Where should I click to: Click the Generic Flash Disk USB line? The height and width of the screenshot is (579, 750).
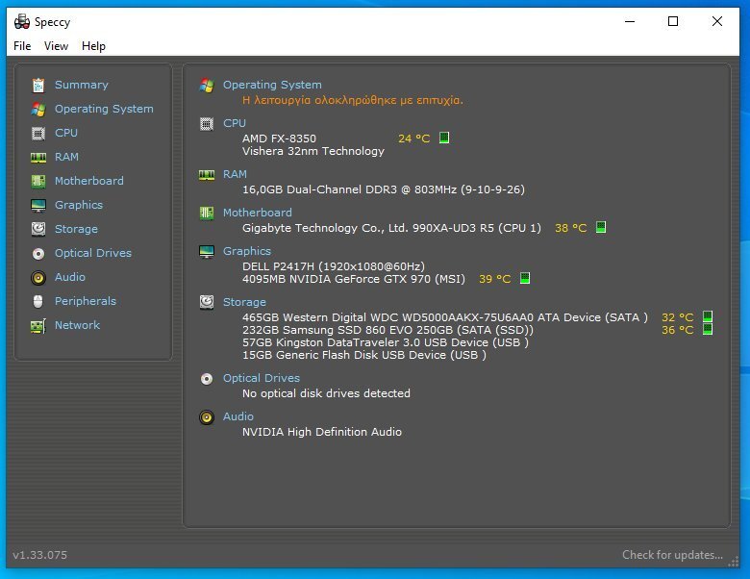(364, 355)
